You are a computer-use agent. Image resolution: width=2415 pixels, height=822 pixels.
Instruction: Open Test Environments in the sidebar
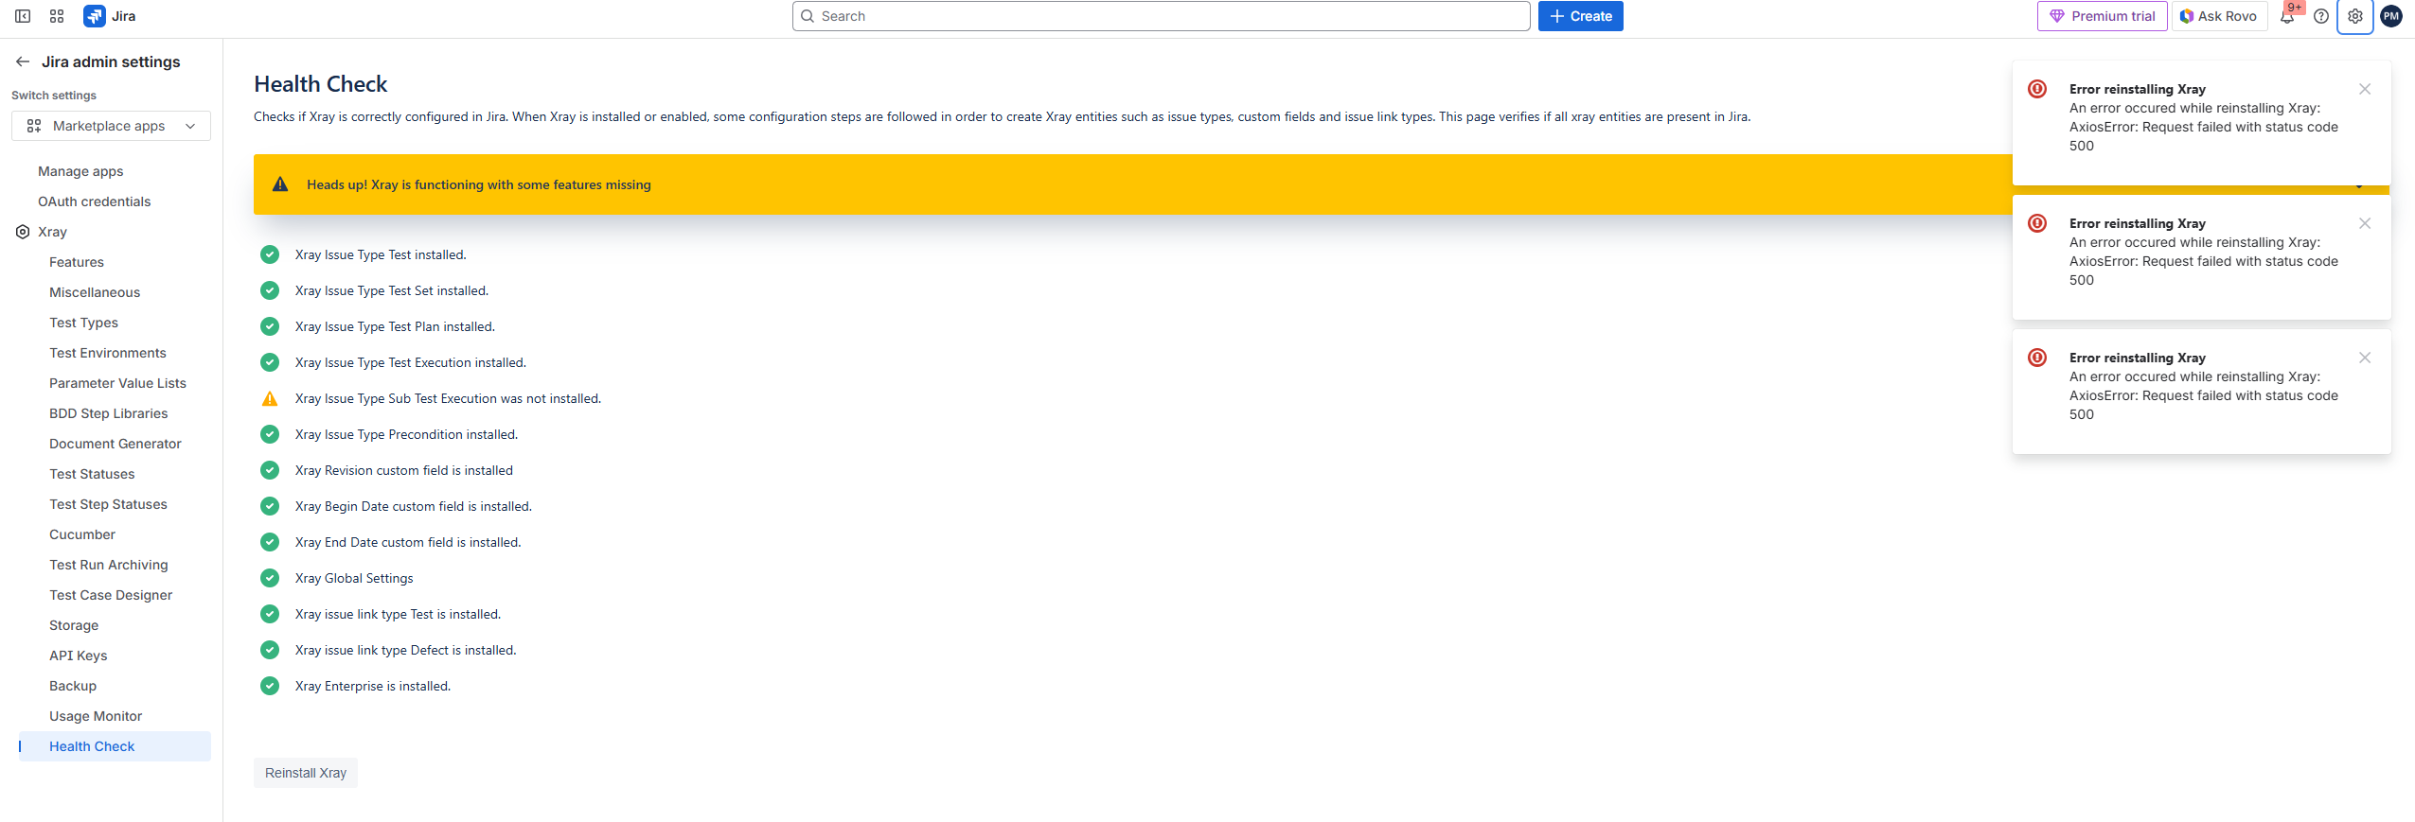pyautogui.click(x=108, y=353)
